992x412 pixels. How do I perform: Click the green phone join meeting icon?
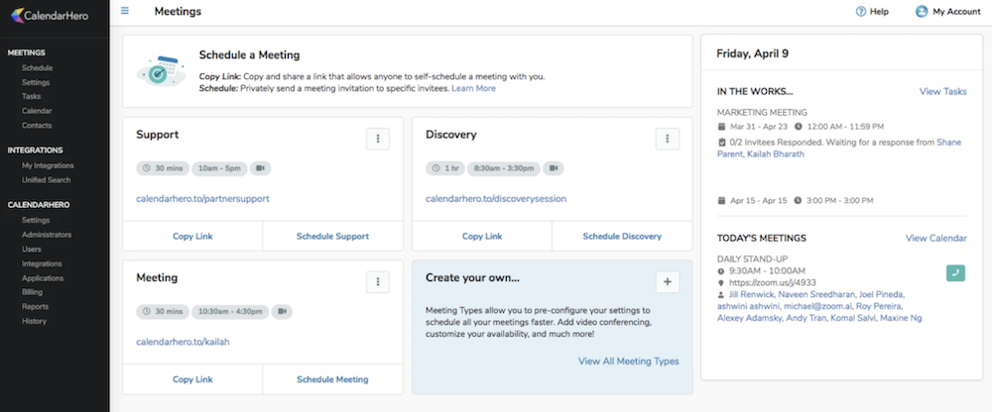(955, 272)
